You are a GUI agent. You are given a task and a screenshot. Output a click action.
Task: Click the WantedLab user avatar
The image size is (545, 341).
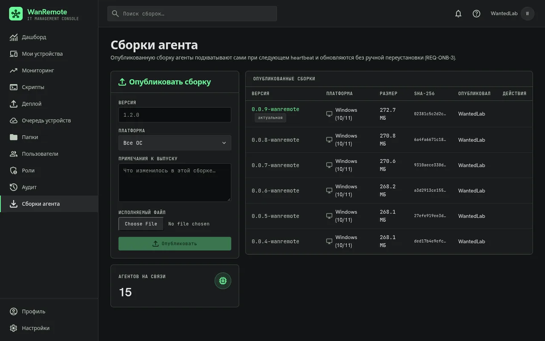tap(528, 14)
